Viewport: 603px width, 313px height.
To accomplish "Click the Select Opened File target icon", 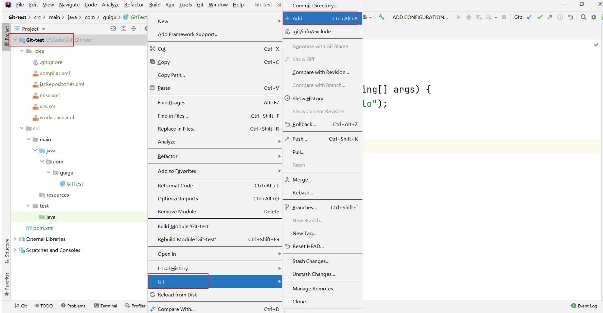I will [113, 29].
